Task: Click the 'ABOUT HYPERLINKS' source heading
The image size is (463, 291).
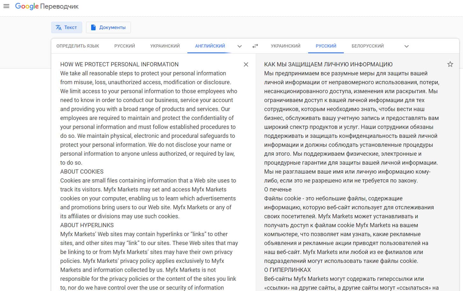Action: 87,225
